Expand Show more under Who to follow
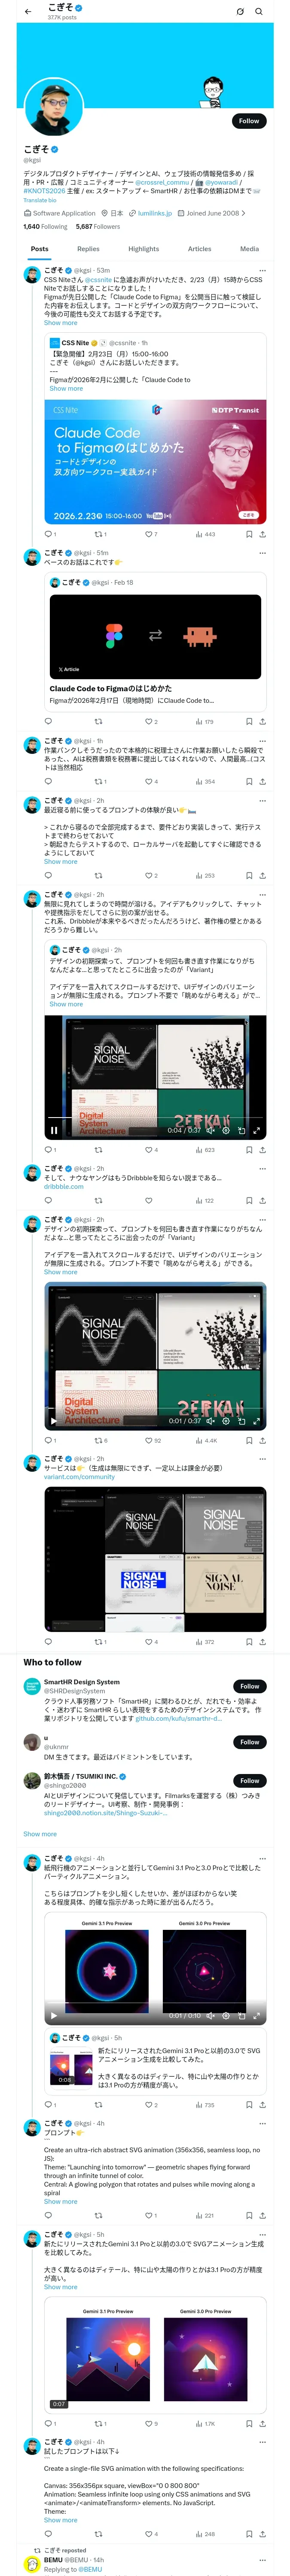The image size is (290, 2576). 40,1834
